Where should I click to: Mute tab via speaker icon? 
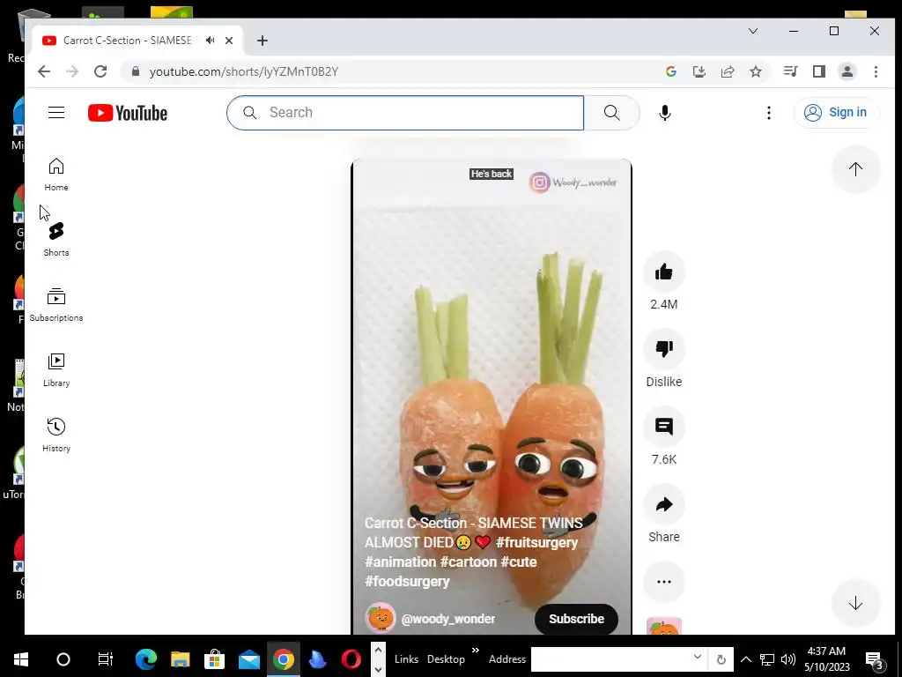click(211, 41)
